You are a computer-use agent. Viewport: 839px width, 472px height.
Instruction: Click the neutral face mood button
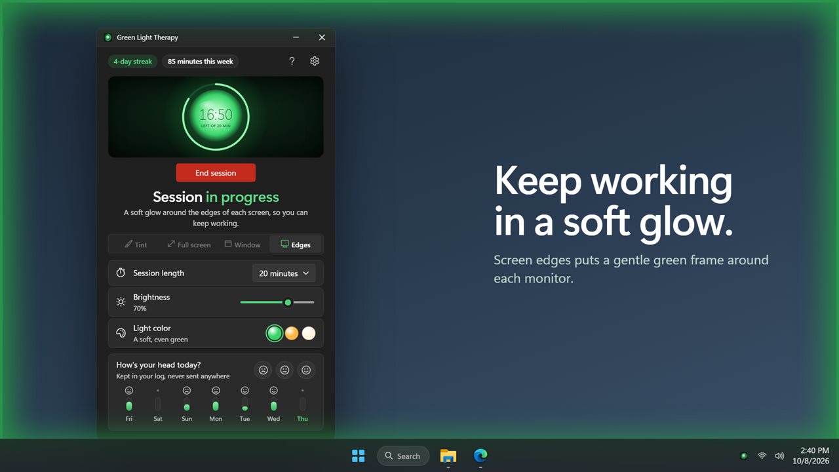284,370
